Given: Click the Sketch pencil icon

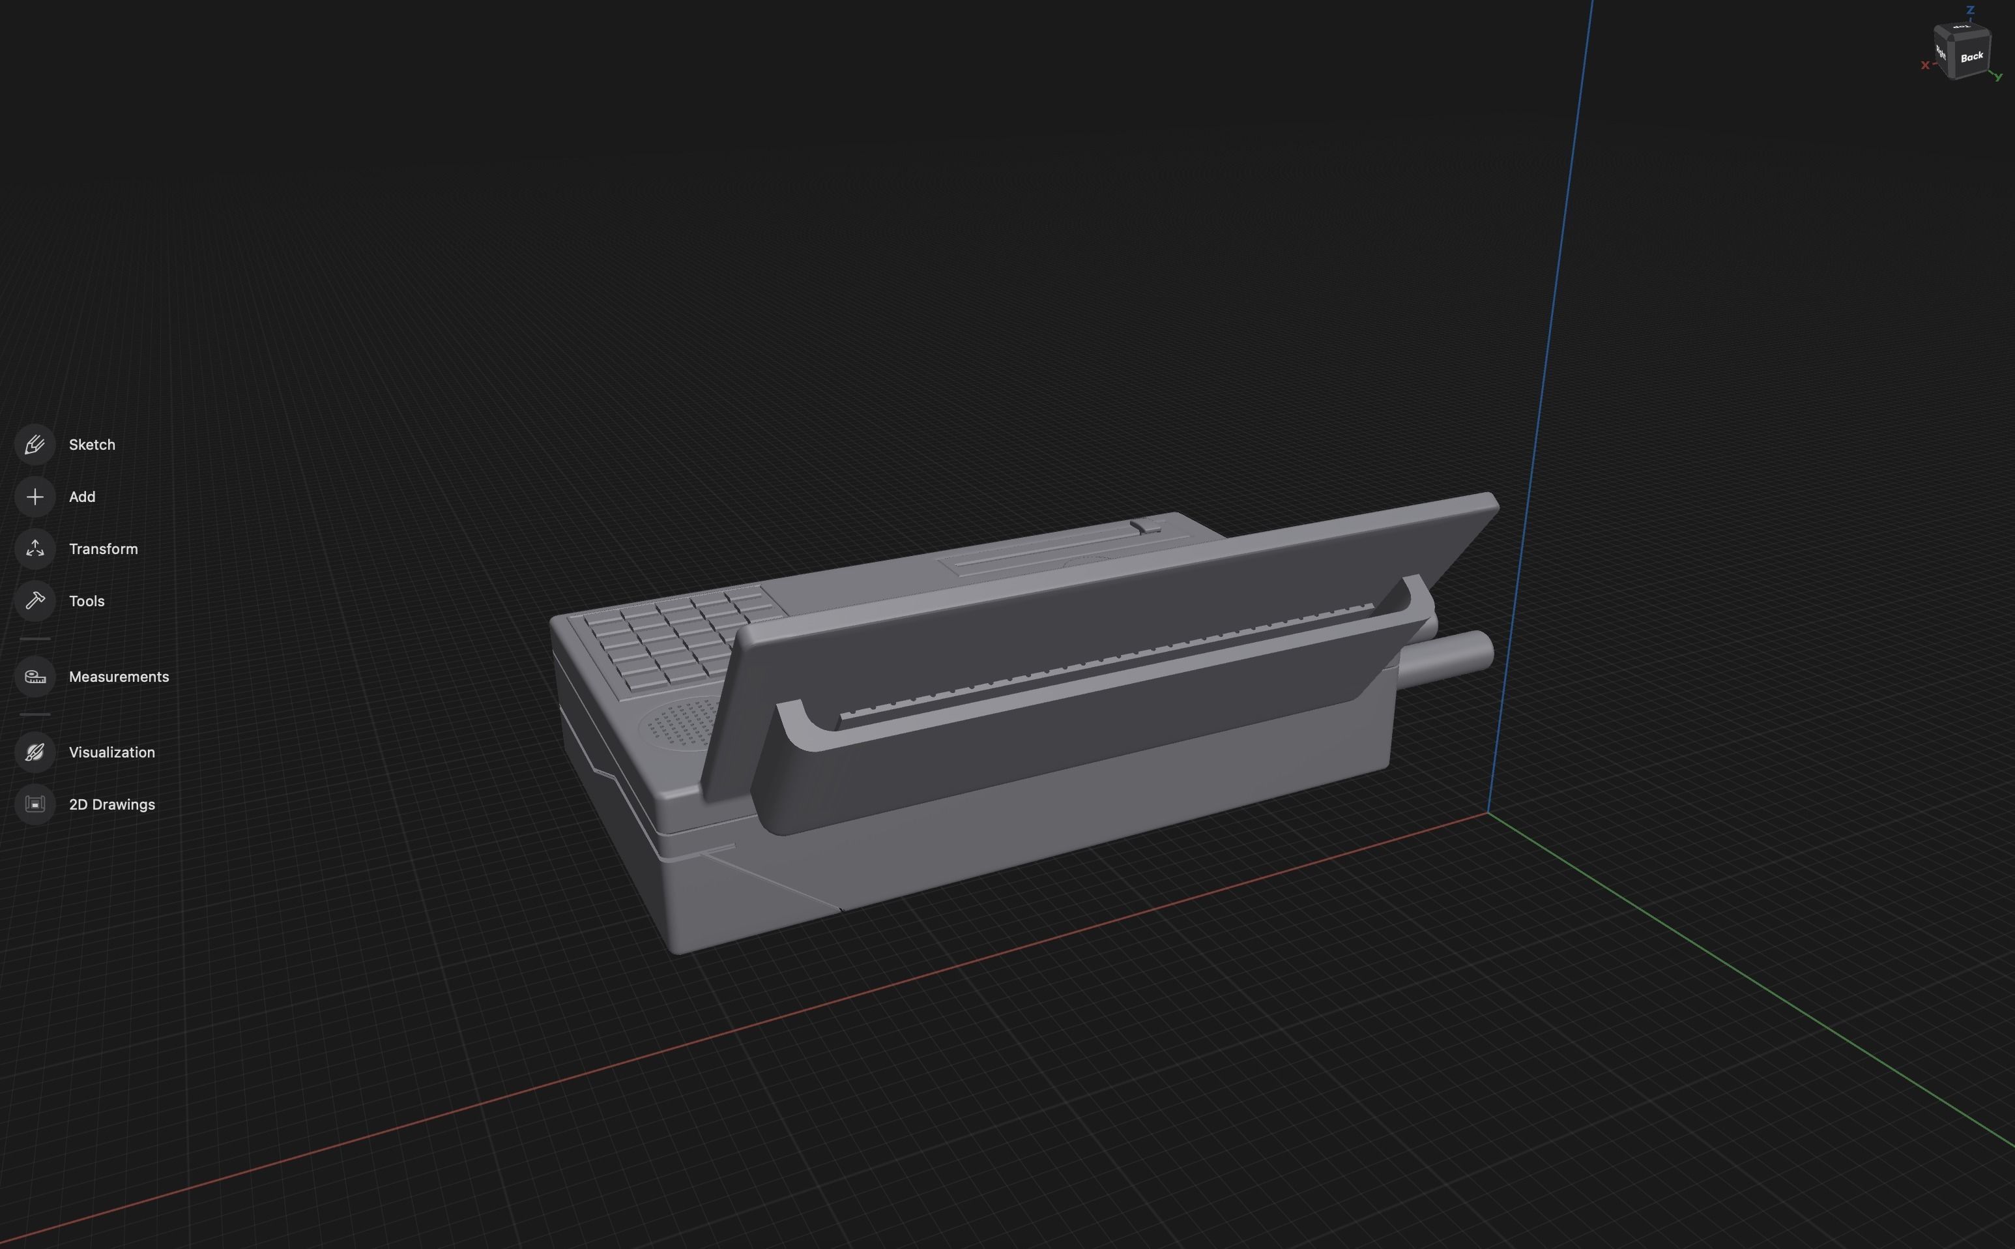Looking at the screenshot, I should [35, 445].
